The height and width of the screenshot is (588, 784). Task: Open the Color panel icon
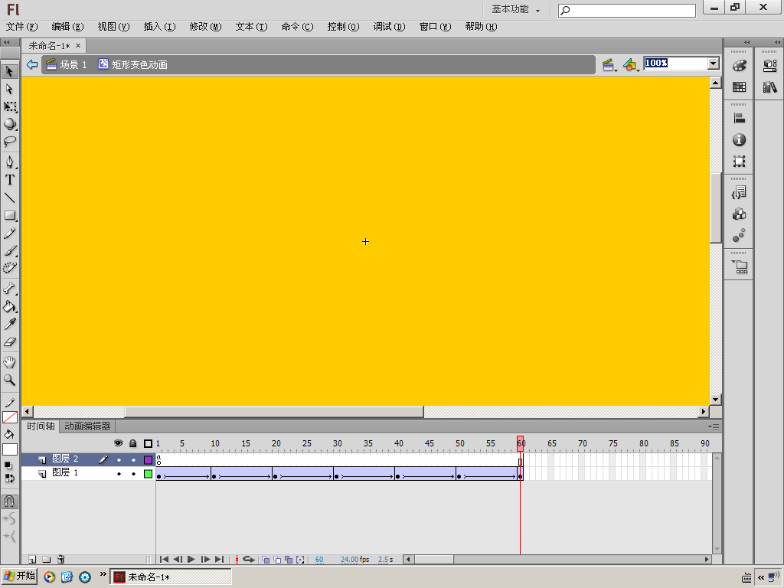point(739,66)
